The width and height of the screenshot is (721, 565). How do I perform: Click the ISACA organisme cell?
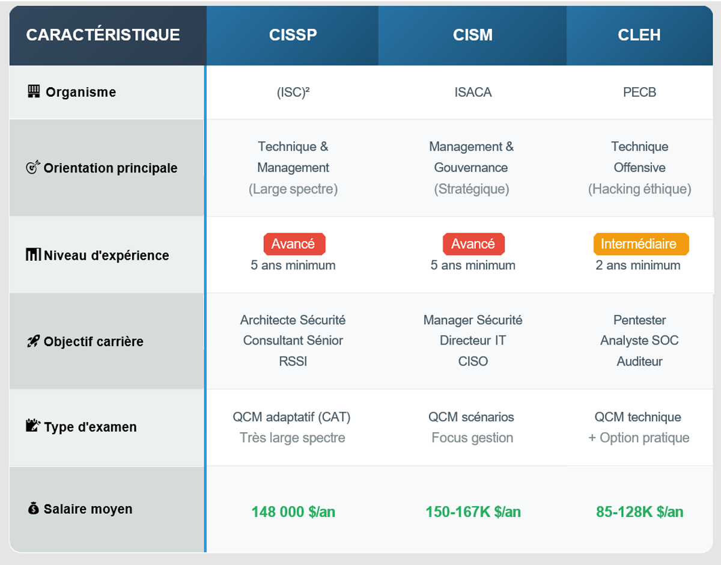[x=473, y=93]
